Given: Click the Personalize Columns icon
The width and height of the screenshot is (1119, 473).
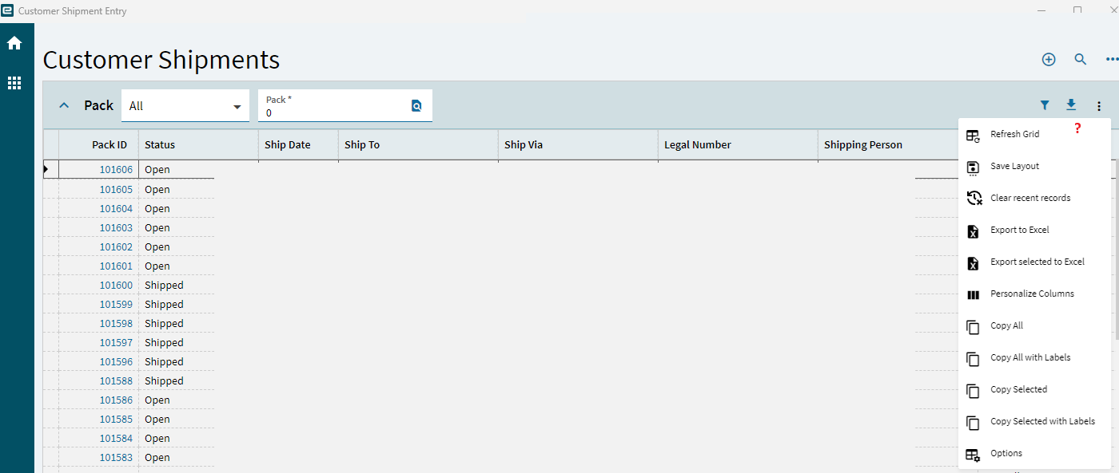Looking at the screenshot, I should (x=973, y=294).
